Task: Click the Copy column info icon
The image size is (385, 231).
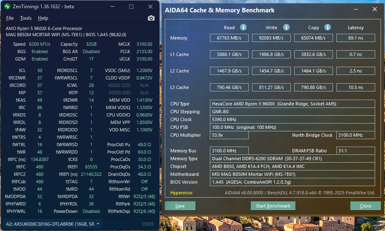Action: (x=327, y=27)
